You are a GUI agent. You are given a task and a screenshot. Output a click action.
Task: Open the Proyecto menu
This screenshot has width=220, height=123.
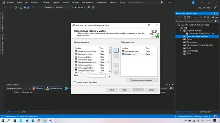34,2
